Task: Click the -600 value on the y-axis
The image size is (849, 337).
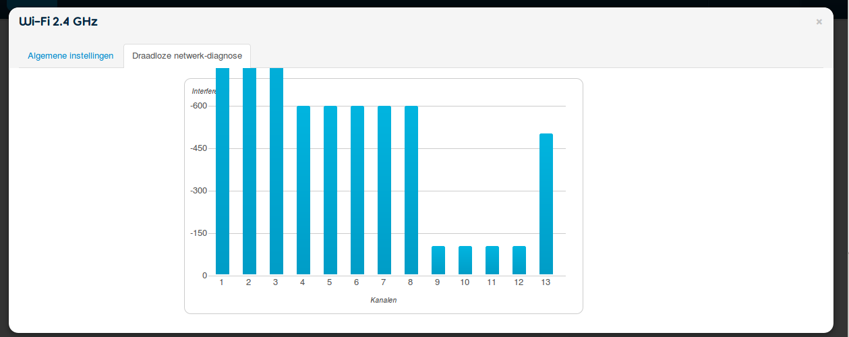Action: click(198, 106)
